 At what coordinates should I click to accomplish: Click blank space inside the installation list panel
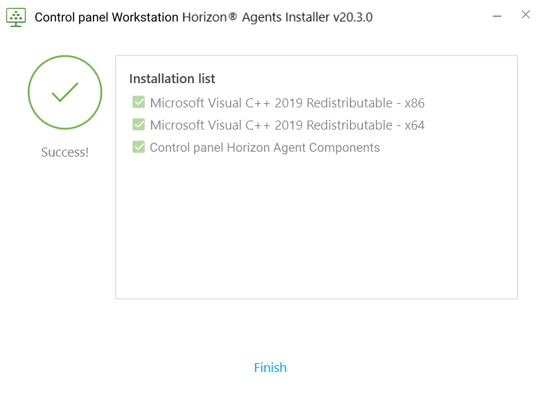click(316, 229)
